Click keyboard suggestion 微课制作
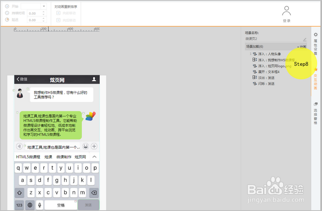322x211 pixels. (x=64, y=157)
